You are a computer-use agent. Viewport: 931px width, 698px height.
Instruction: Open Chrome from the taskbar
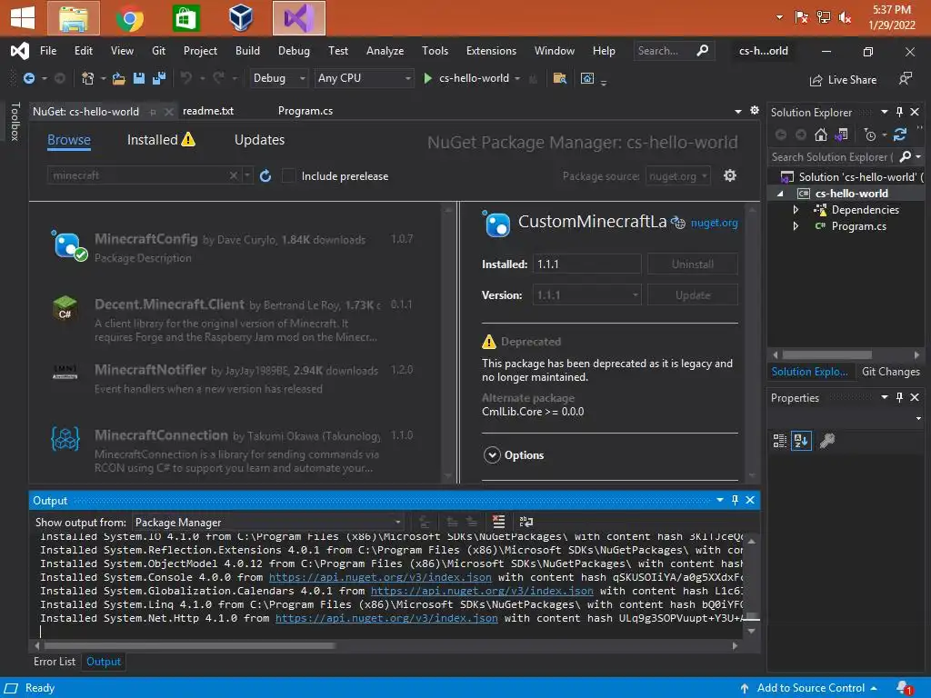coord(129,18)
